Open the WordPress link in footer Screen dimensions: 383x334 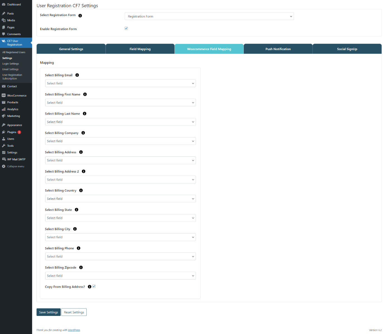point(74,330)
